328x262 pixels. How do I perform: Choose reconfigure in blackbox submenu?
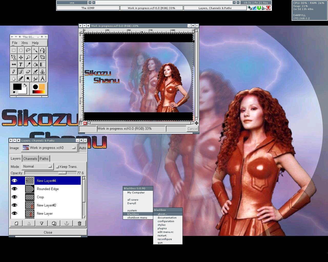[168, 239]
